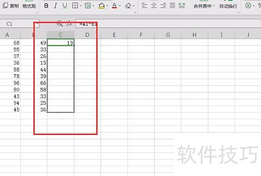The width and height of the screenshot is (261, 176).
Task: Select column C header
Action: tap(60, 35)
